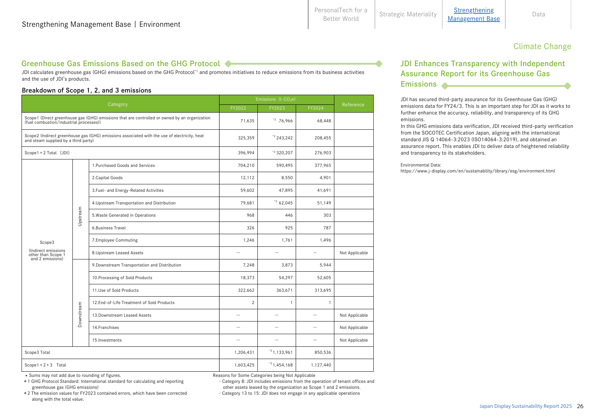The width and height of the screenshot is (594, 420).
Task: Select the Downstream Transportation and Distribution label
Action: [x=137, y=265]
